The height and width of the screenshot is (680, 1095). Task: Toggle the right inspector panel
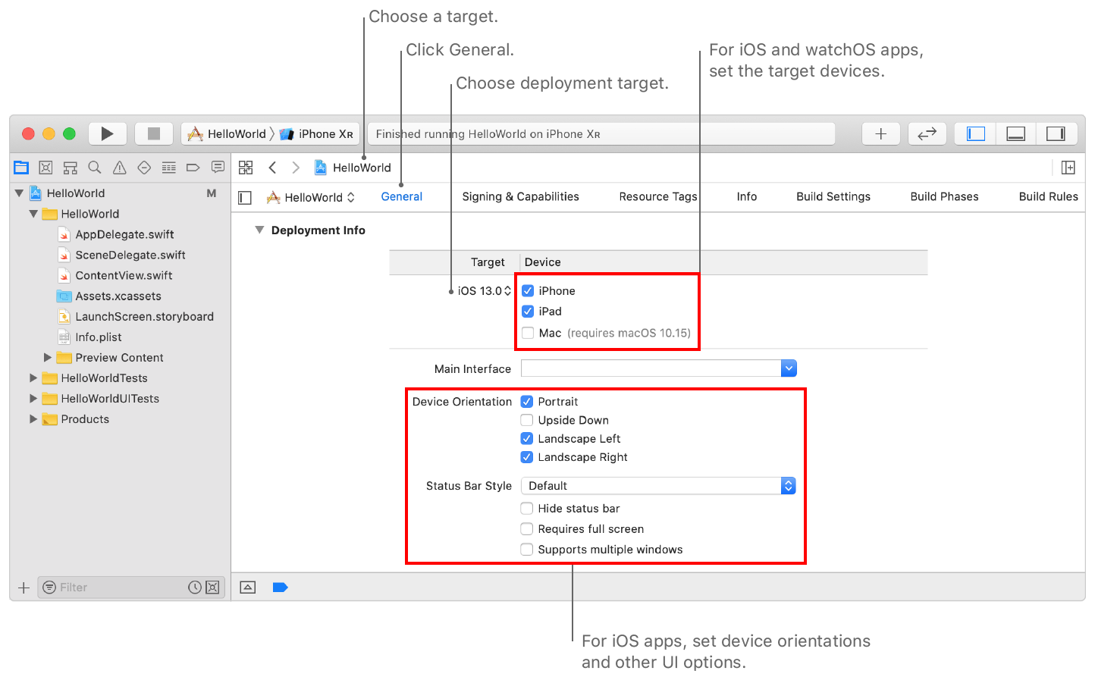coord(1056,133)
